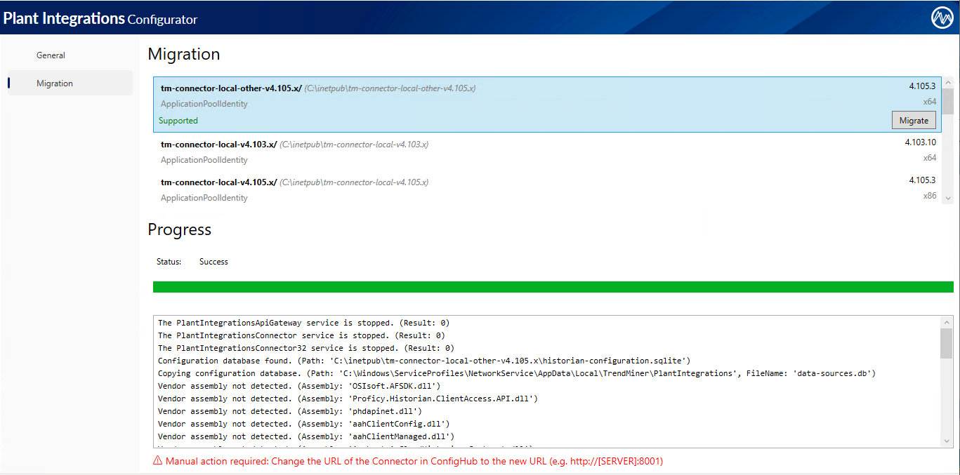Switch to the General section
The image size is (960, 475).
(51, 55)
